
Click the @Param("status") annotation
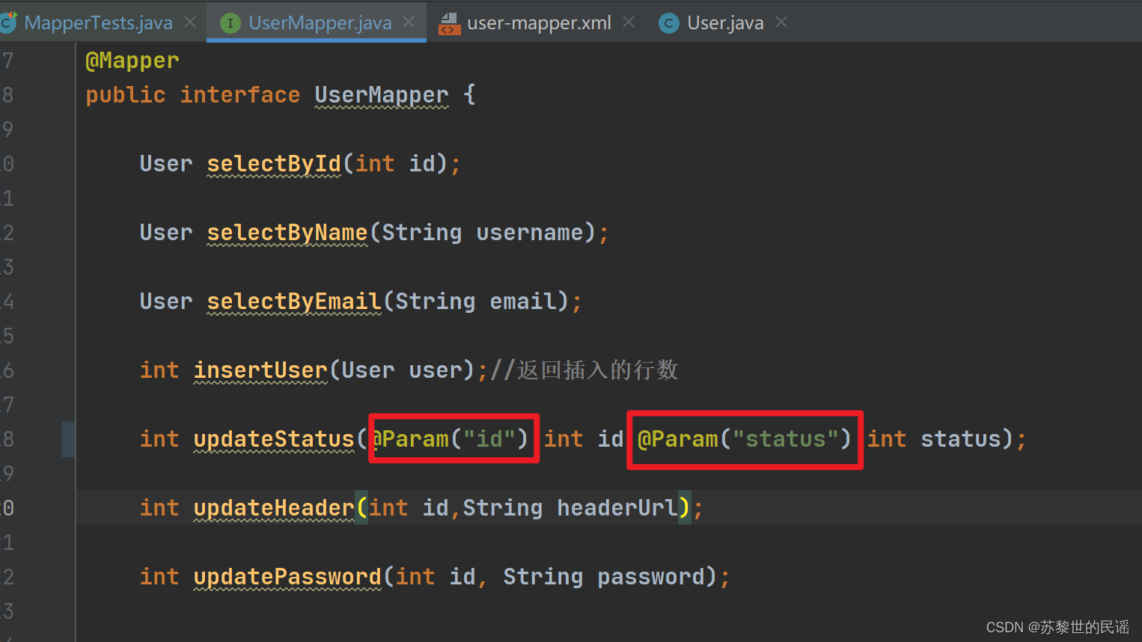(743, 439)
